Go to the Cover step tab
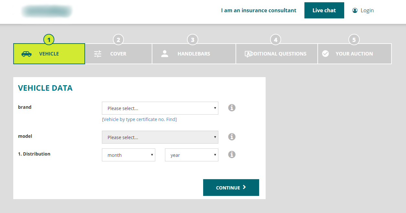 coord(118,54)
